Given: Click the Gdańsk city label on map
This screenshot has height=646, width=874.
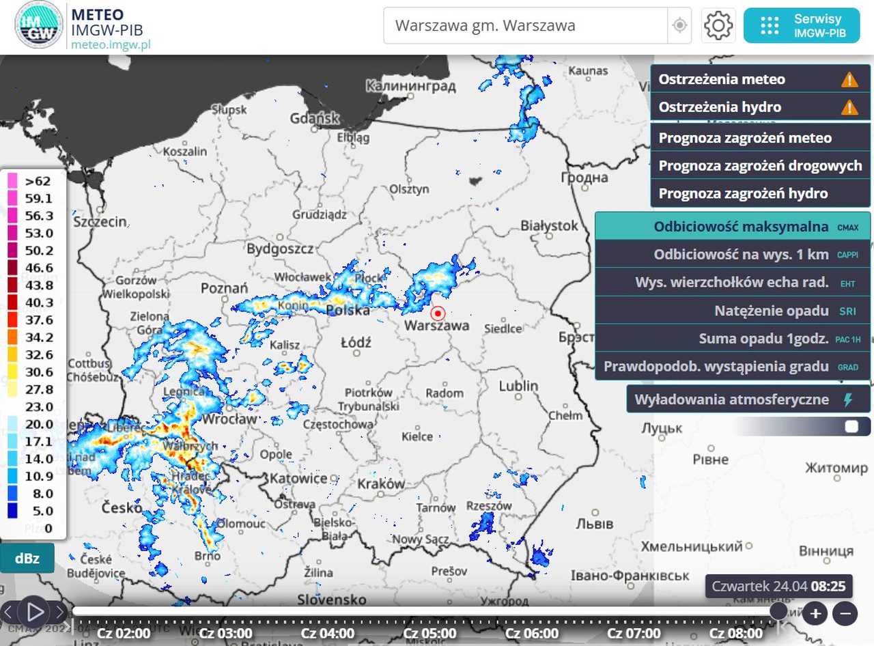Looking at the screenshot, I should pos(315,117).
